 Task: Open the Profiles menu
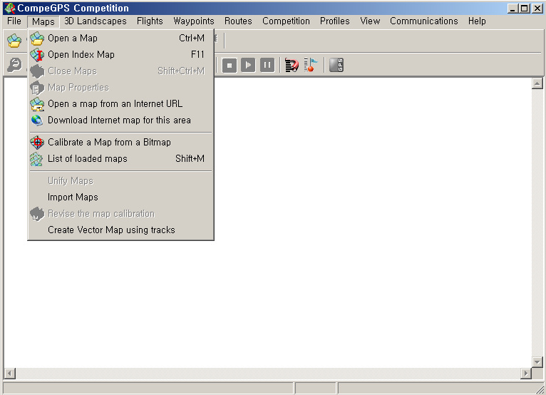(x=334, y=21)
